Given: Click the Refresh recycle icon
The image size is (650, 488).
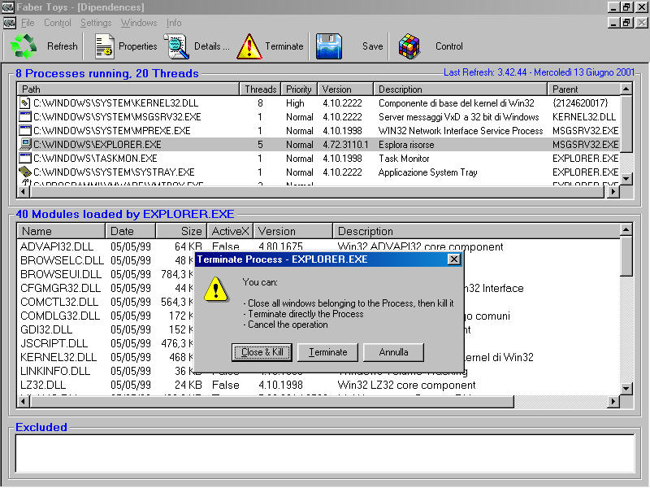Looking at the screenshot, I should pyautogui.click(x=23, y=46).
